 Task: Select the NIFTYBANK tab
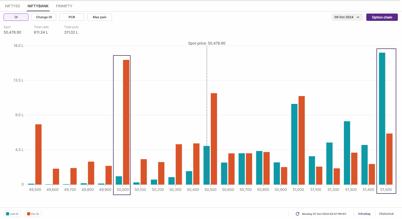(x=38, y=6)
